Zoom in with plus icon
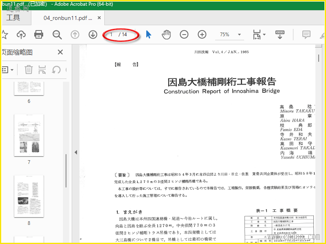The width and height of the screenshot is (326, 244). click(202, 35)
